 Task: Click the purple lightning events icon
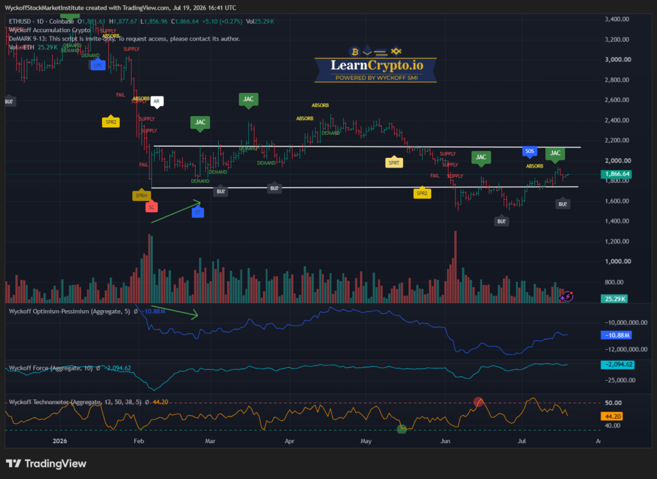click(567, 297)
